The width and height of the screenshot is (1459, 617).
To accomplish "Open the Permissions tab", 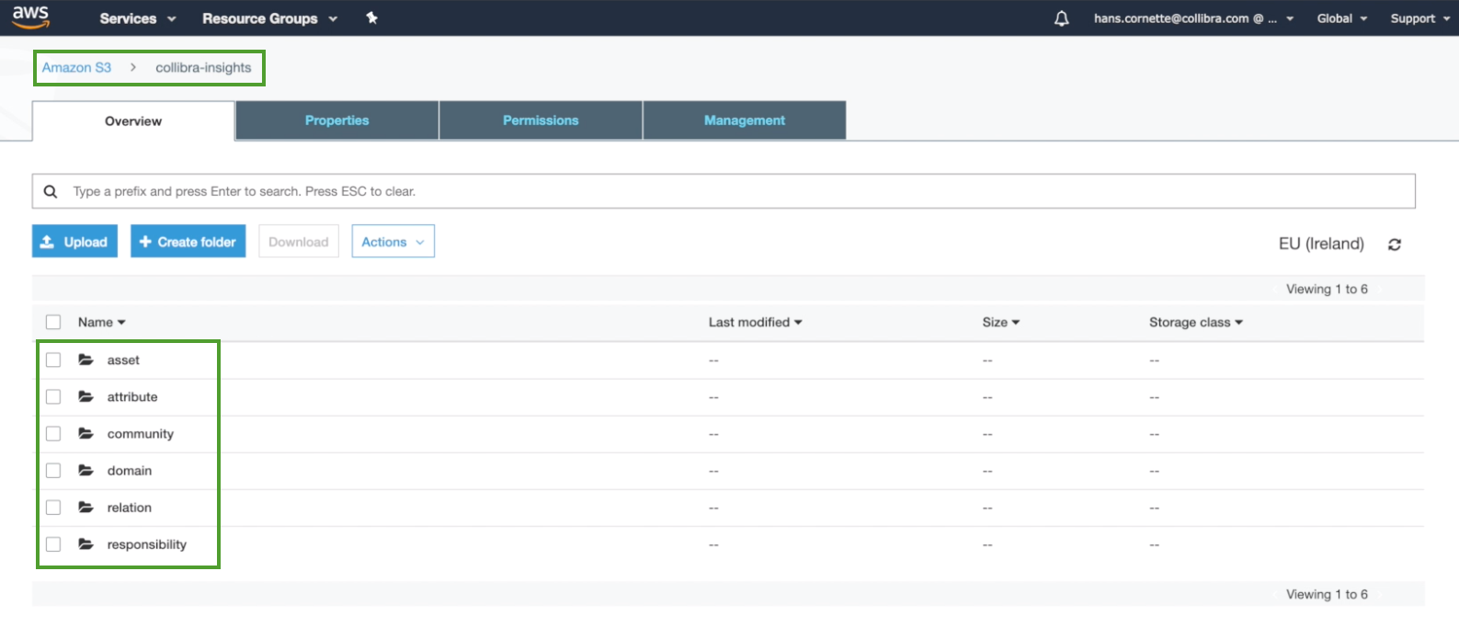I will click(x=541, y=120).
